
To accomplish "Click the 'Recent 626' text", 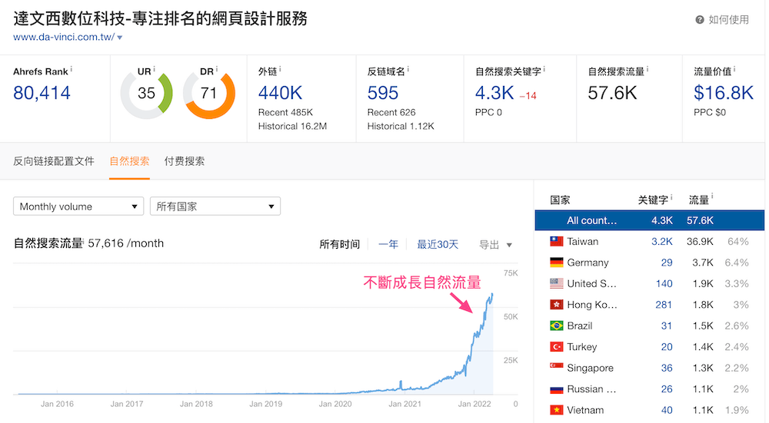I will [391, 112].
